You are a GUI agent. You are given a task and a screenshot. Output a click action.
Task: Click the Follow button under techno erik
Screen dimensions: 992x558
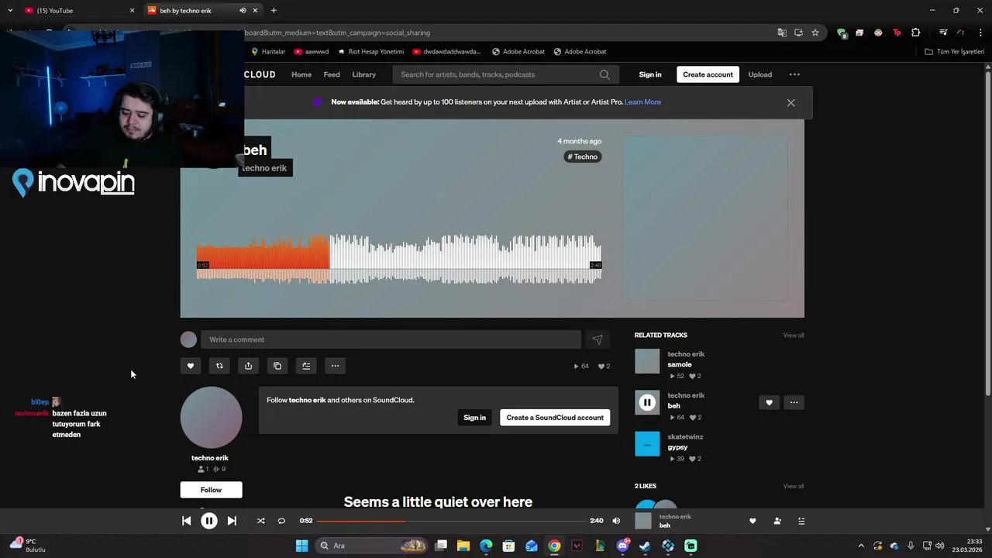pos(211,490)
